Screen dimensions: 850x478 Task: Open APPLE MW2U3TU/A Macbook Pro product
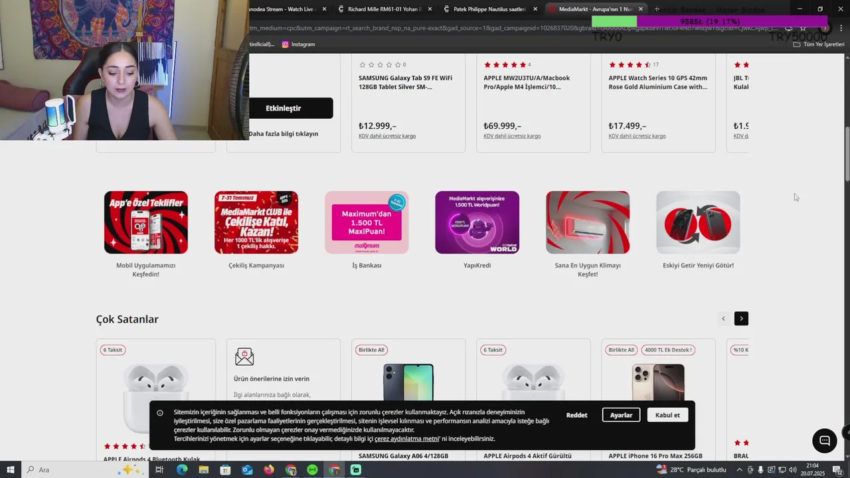(x=527, y=82)
